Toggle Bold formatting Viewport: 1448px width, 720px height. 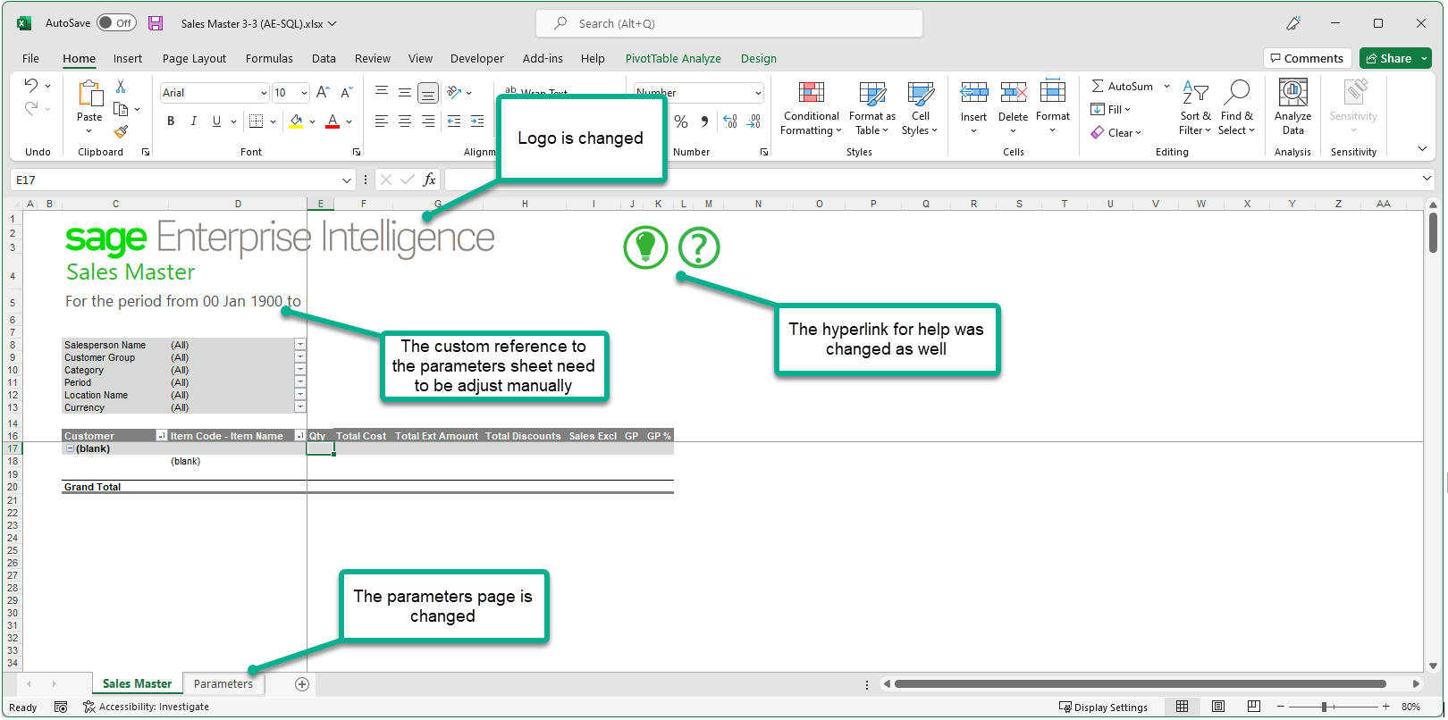point(171,121)
